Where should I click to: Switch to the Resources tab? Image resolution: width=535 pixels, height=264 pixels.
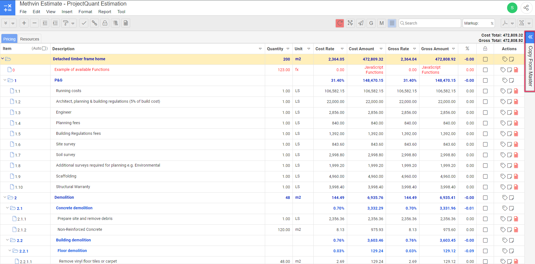pos(30,39)
